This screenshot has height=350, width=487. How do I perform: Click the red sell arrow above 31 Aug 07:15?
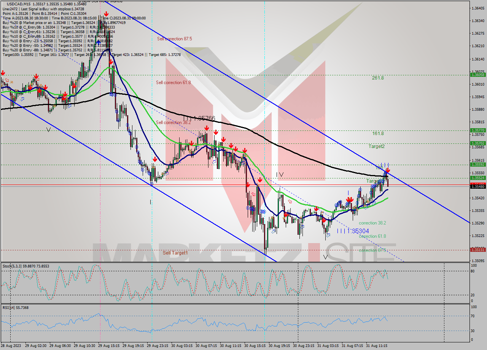click(350, 199)
